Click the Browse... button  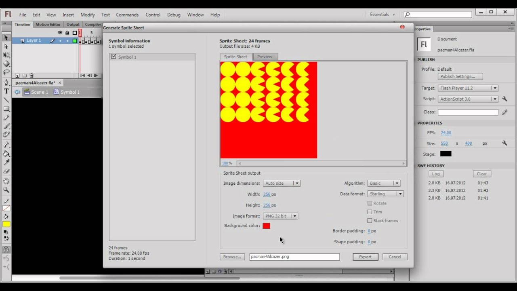point(232,257)
